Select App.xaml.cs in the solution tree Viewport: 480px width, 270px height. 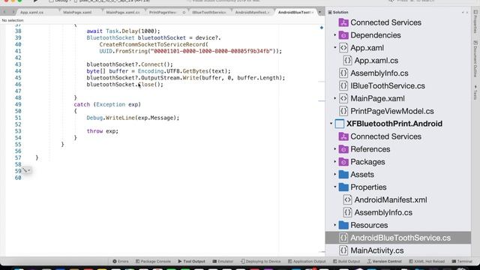[376, 60]
